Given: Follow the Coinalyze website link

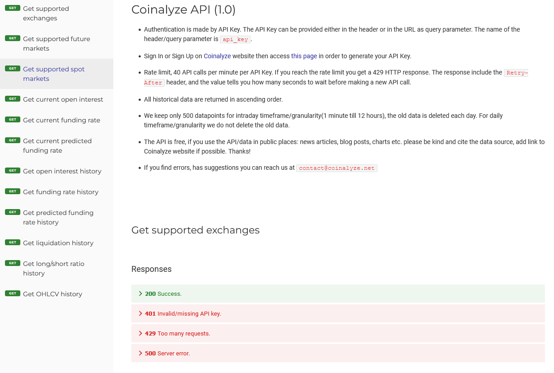Looking at the screenshot, I should (x=217, y=56).
